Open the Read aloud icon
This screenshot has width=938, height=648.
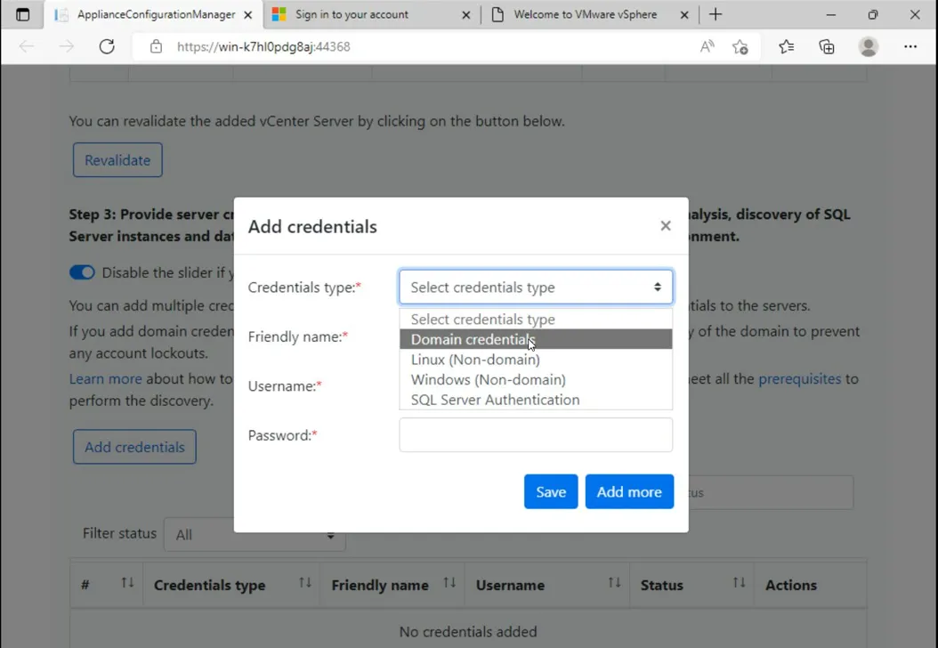click(708, 46)
